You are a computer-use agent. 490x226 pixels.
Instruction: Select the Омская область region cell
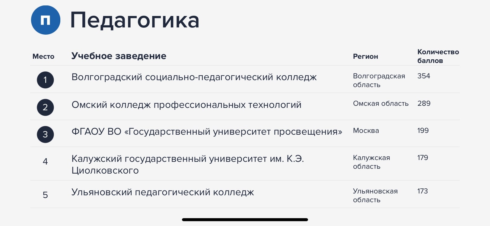coord(381,103)
